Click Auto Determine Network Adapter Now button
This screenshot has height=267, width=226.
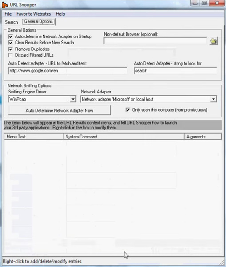coord(59,110)
